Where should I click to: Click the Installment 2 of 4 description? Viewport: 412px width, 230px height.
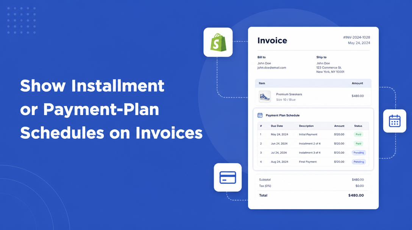click(x=310, y=144)
